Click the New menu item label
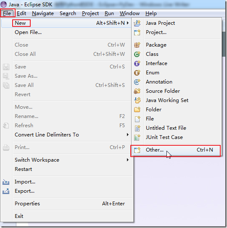Image resolution: width=227 pixels, height=228 pixels. [20, 23]
